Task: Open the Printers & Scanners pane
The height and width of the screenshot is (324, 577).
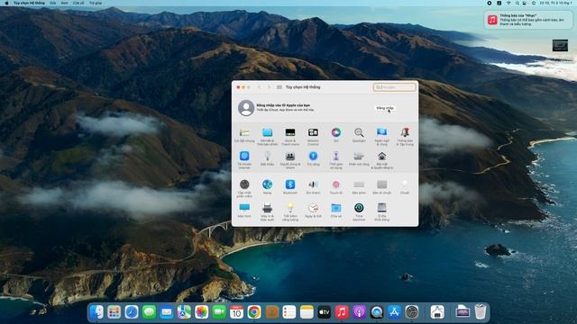Action: coord(267,208)
